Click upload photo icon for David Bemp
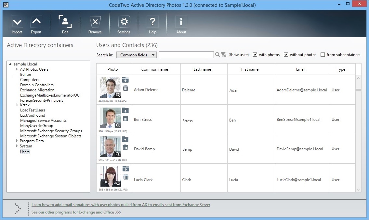Screen dimensions: 369x220 [x=125, y=140]
